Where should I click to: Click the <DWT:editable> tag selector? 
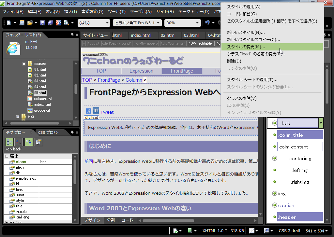click(x=201, y=43)
